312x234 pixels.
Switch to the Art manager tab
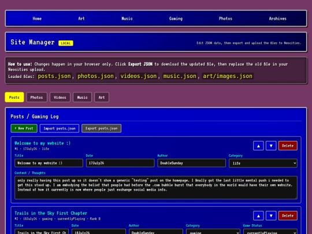102,97
